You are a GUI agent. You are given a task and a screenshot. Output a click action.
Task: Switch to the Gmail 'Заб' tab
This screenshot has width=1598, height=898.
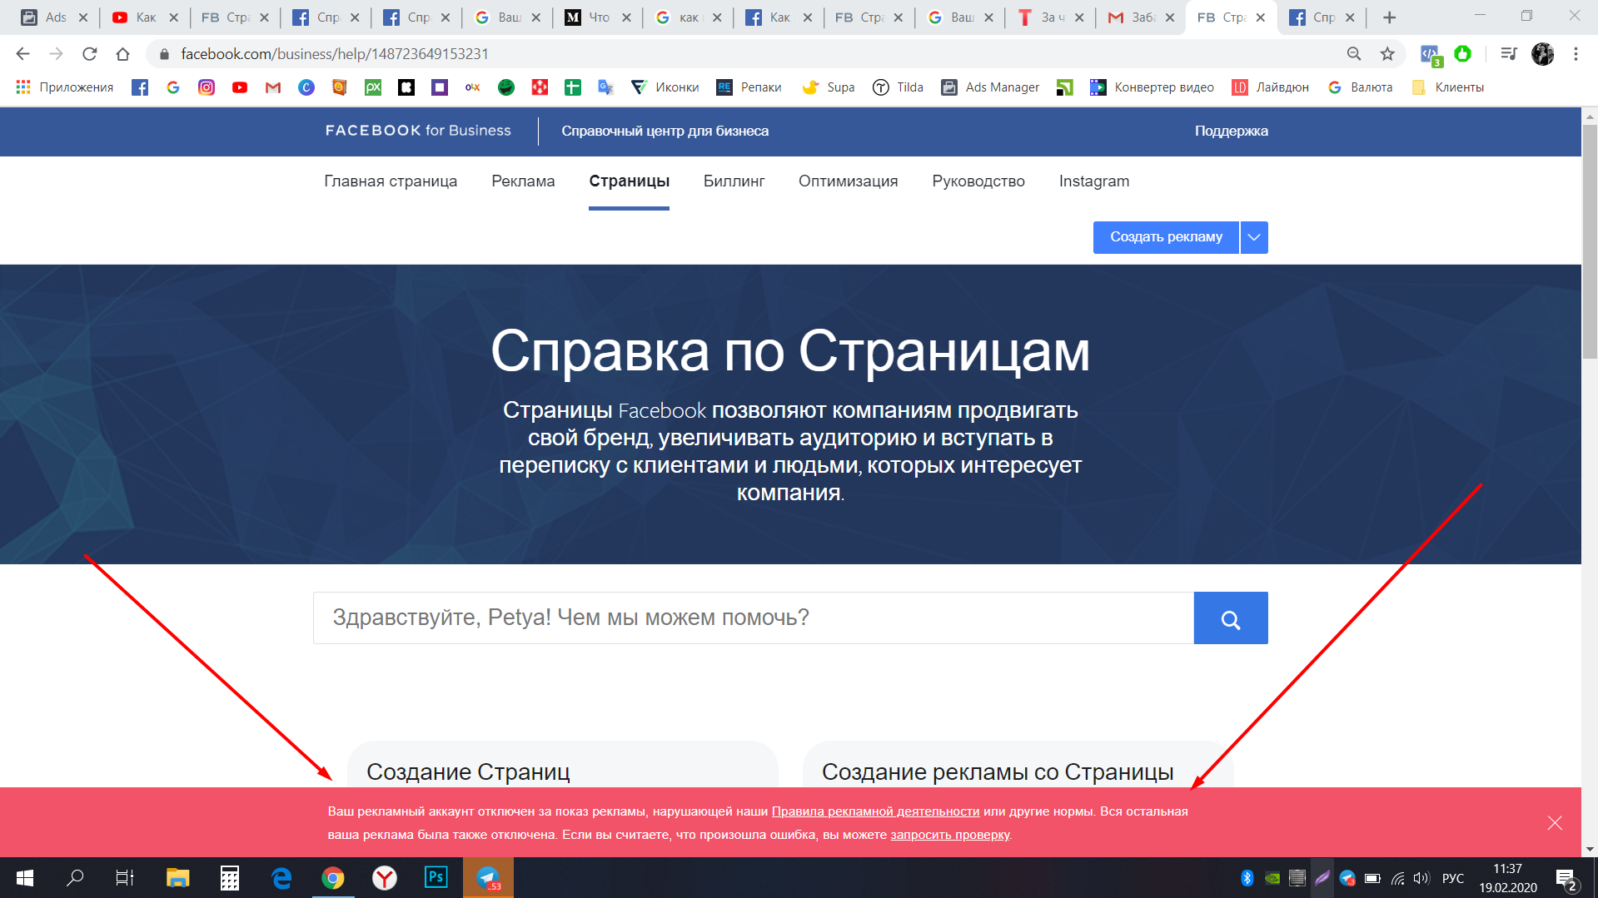coord(1141,17)
